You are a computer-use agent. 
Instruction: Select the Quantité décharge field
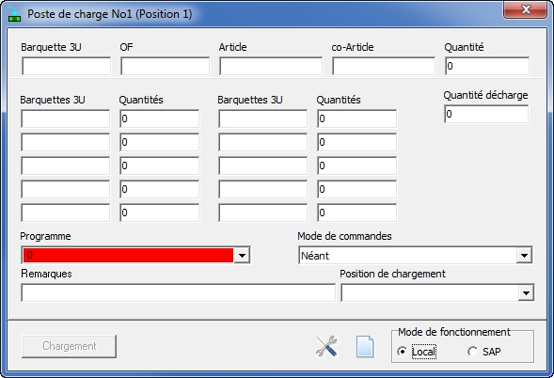[x=486, y=114]
